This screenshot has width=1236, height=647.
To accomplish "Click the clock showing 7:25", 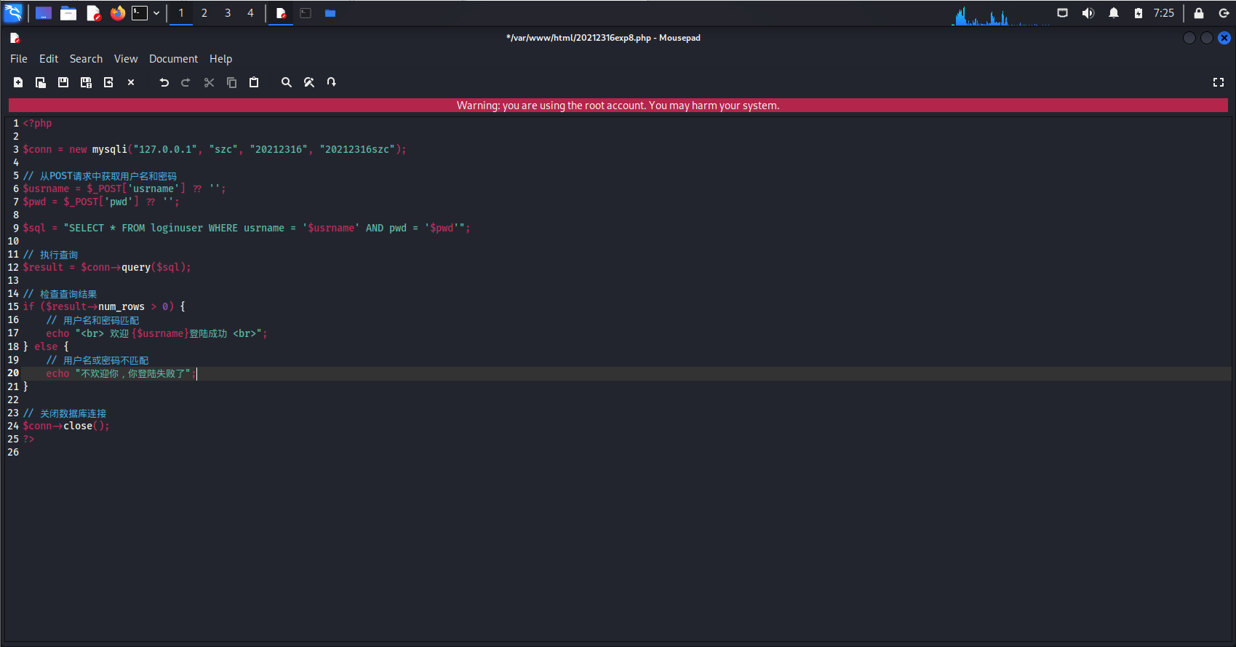I will coord(1163,13).
